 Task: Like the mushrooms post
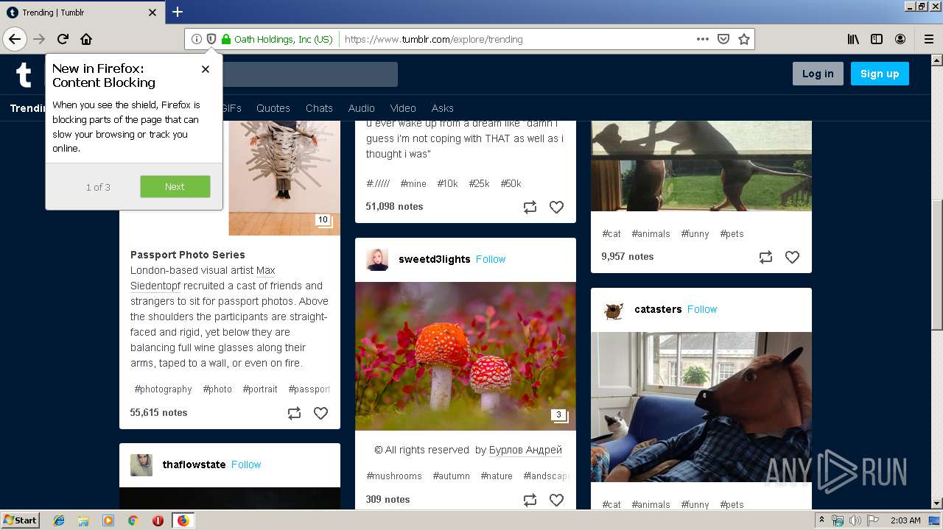coord(556,501)
